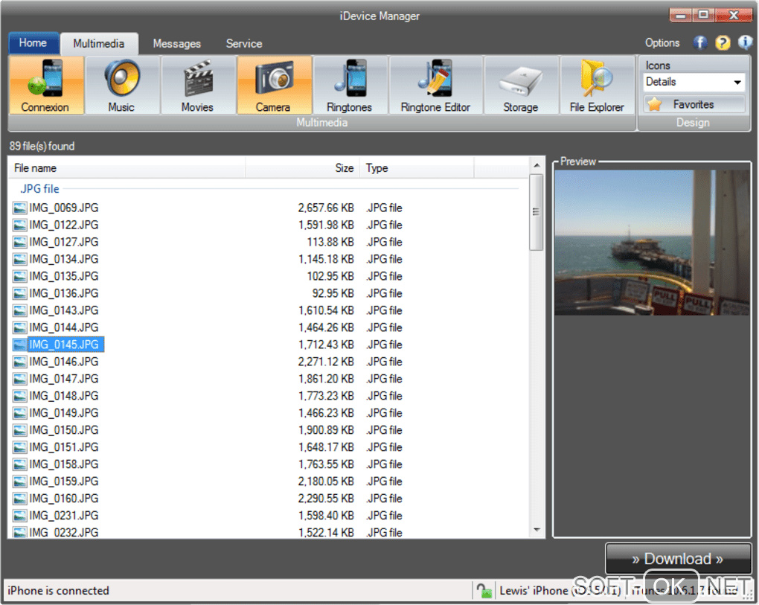Click the '89 file(s) found' label
Image resolution: width=759 pixels, height=605 pixels.
(x=42, y=146)
